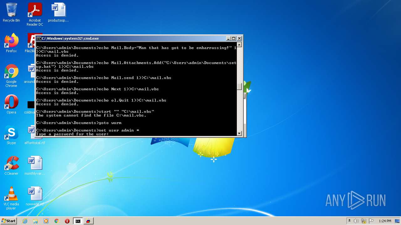Click the 1:24 PM clock

(385, 221)
